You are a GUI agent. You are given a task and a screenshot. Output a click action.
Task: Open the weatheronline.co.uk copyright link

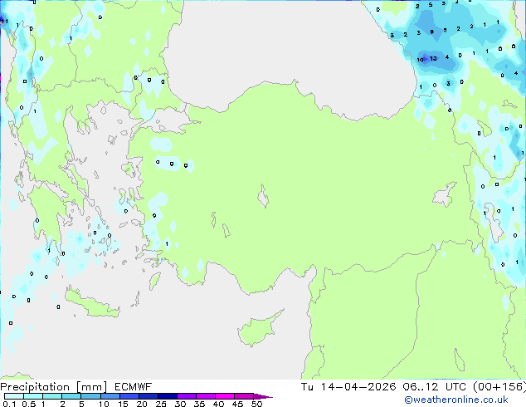[456, 400]
